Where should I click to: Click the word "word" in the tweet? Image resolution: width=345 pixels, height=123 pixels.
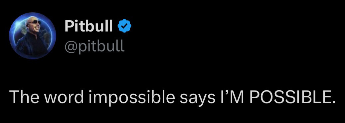pos(65,97)
